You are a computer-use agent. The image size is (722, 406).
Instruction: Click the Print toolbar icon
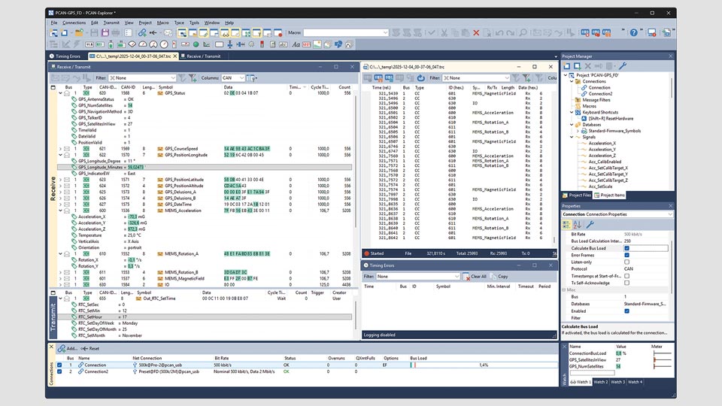[116, 32]
